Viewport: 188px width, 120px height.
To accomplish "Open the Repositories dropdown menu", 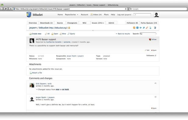I will tap(71, 15).
